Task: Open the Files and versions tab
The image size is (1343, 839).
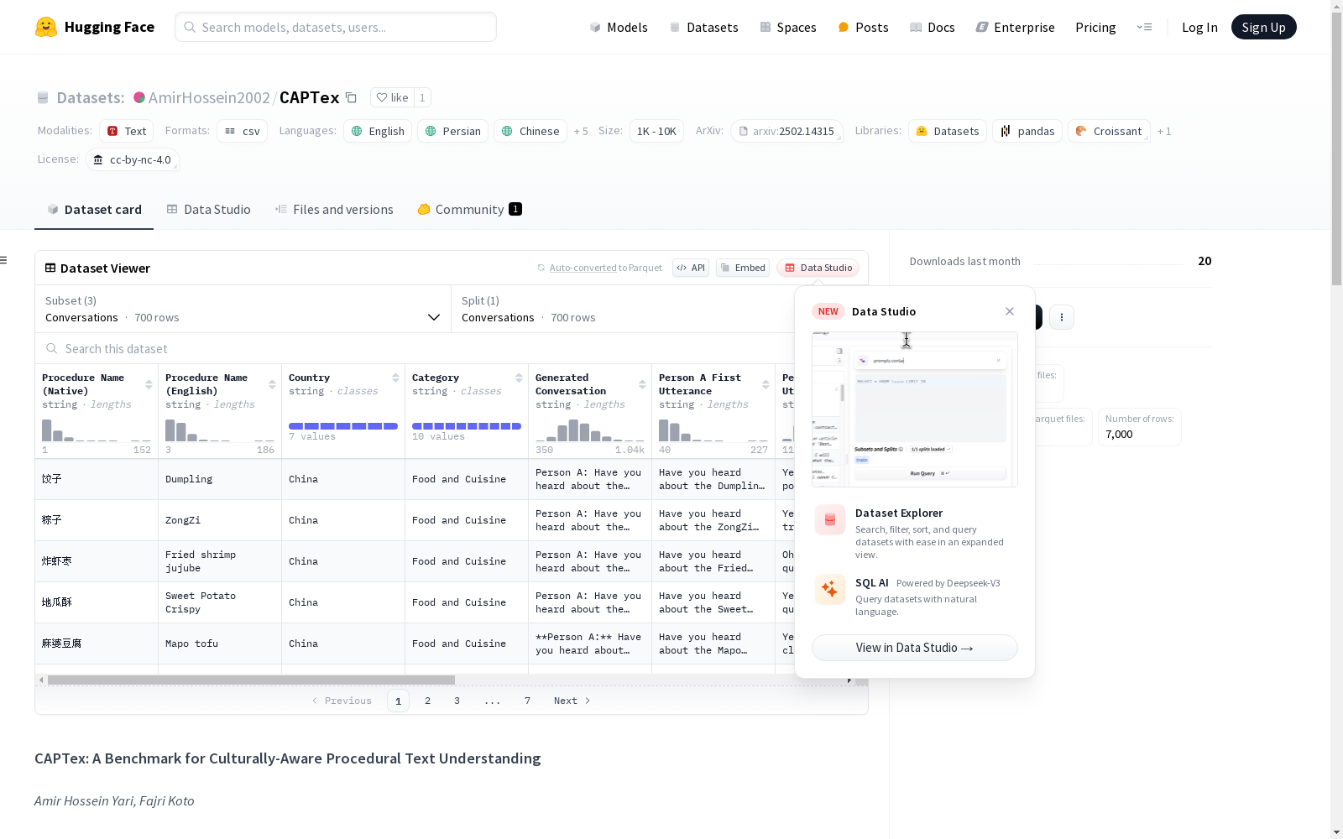Action: pyautogui.click(x=334, y=210)
